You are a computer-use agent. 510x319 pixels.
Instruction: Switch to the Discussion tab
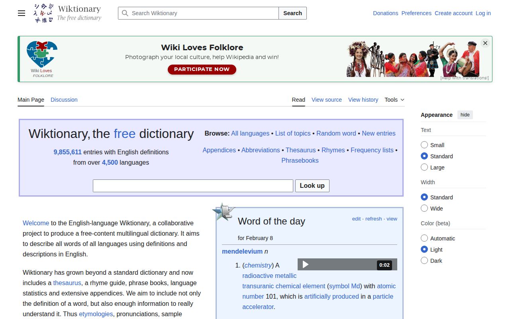point(64,100)
